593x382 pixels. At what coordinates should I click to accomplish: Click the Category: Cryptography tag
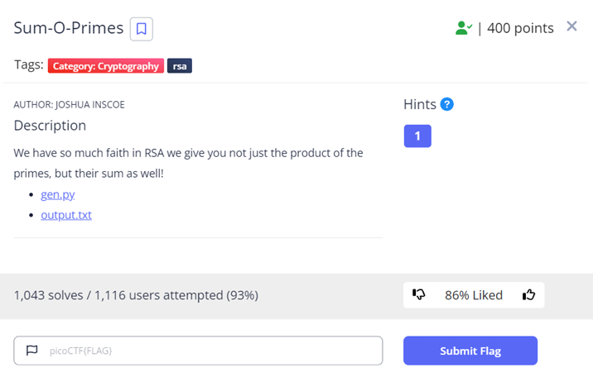pos(105,66)
